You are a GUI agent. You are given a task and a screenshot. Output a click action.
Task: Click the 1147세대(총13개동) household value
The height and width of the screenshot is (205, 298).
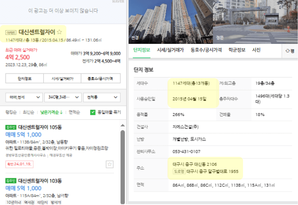coord(191,83)
